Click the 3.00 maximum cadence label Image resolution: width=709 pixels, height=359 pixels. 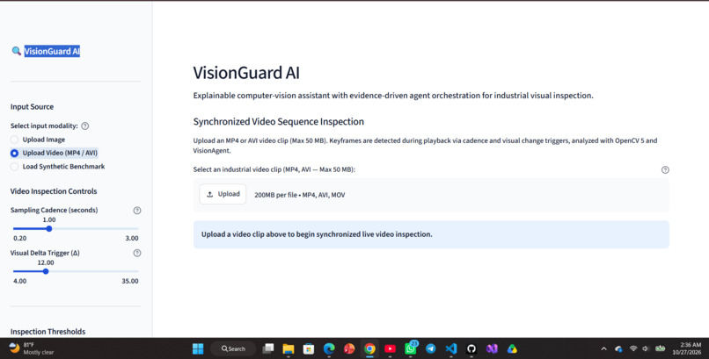pos(132,238)
